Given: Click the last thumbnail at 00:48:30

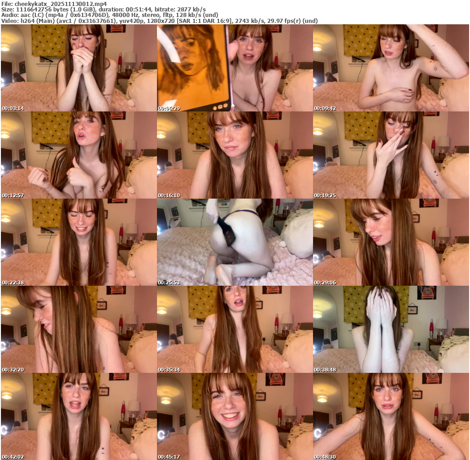Looking at the screenshot, I should click(x=391, y=416).
